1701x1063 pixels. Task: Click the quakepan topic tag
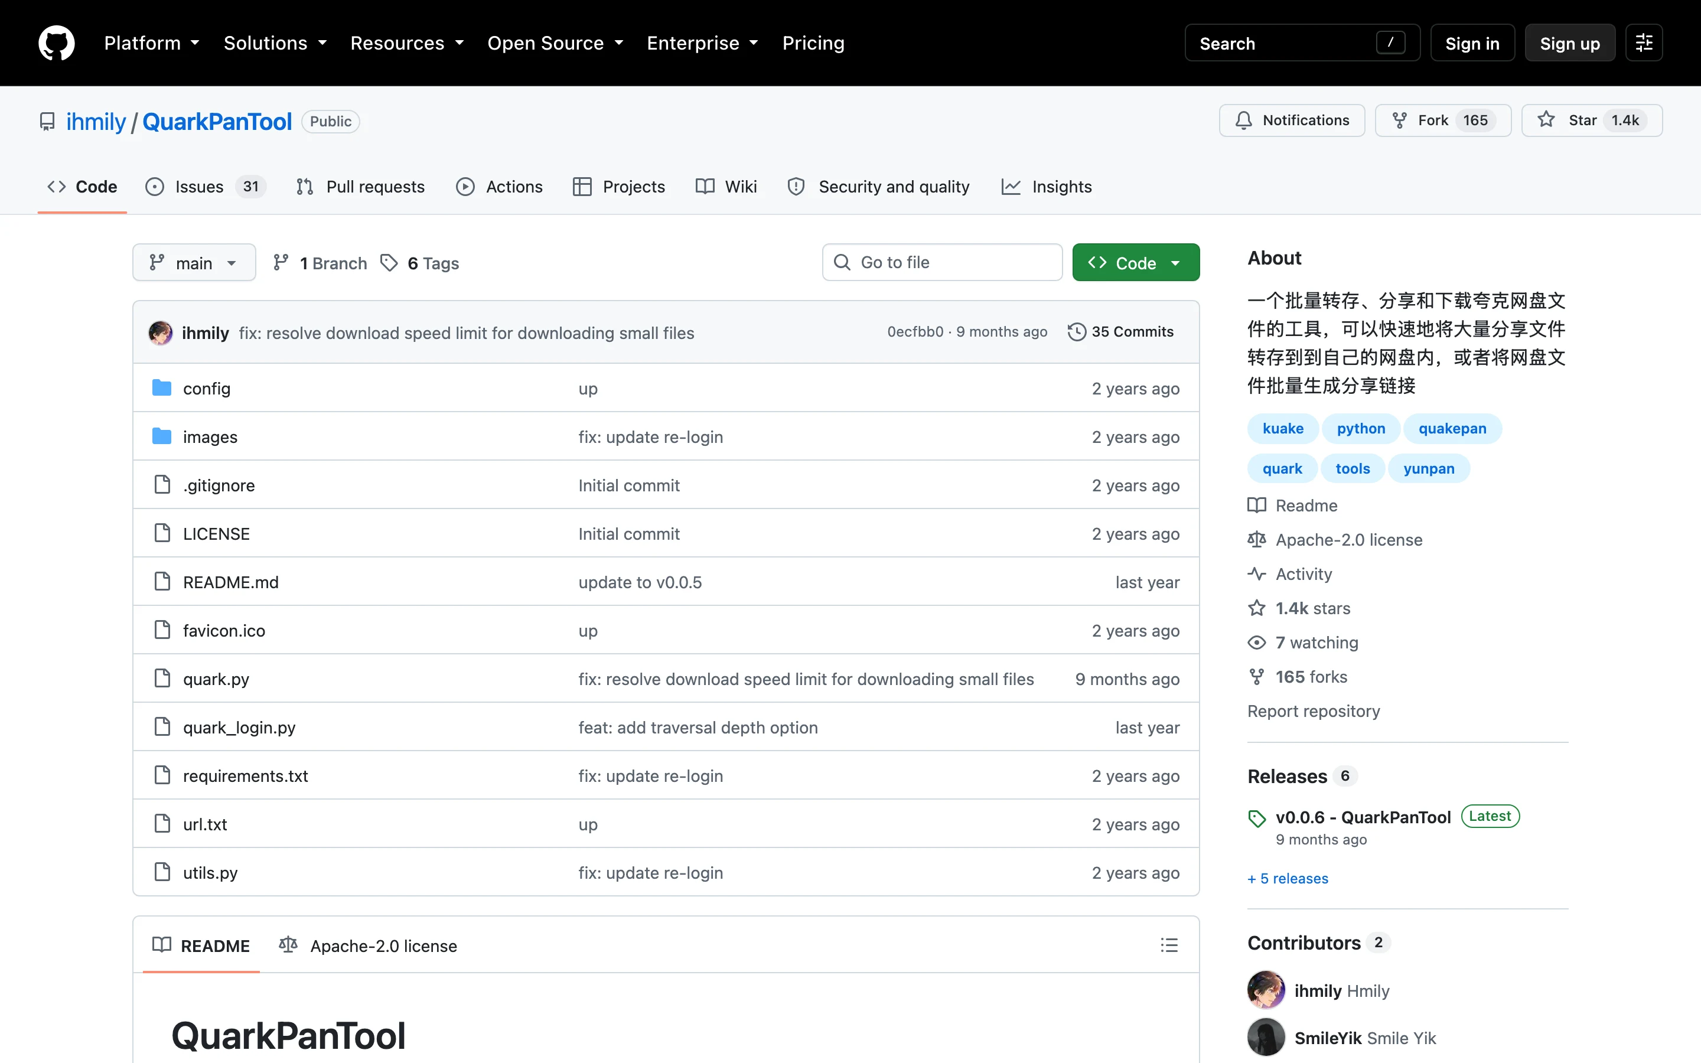coord(1452,428)
